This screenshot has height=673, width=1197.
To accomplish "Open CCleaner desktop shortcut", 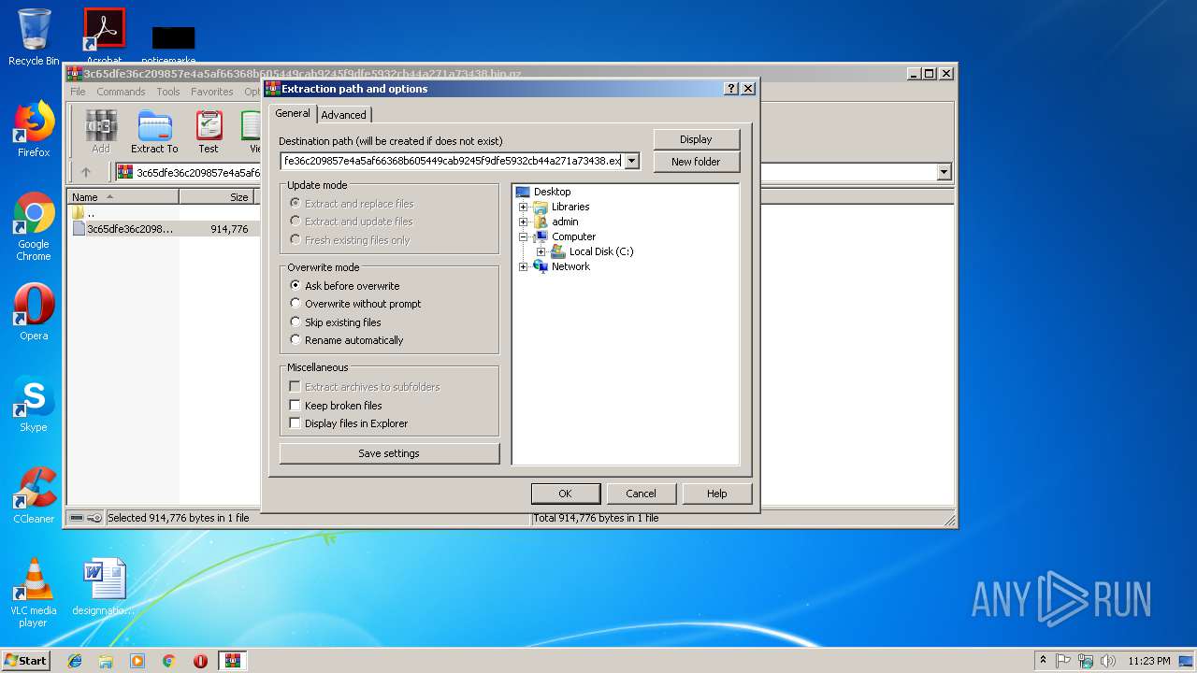I will click(34, 495).
